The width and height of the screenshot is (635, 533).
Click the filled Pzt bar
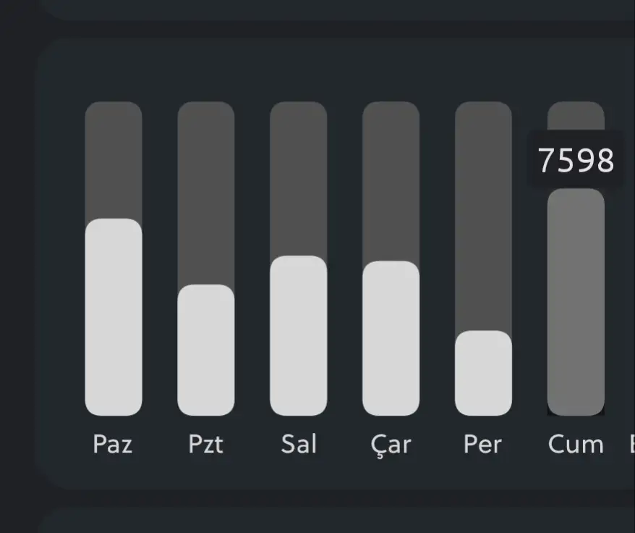[x=206, y=350]
